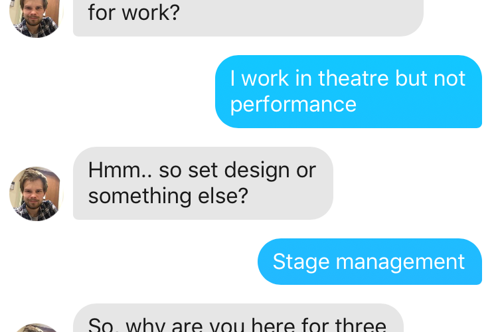Tap the words "but not" in the blue message
The image size is (496, 332).
pos(431,78)
